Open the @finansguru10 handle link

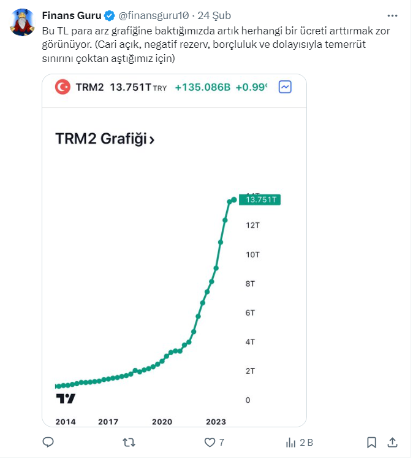pyautogui.click(x=153, y=15)
